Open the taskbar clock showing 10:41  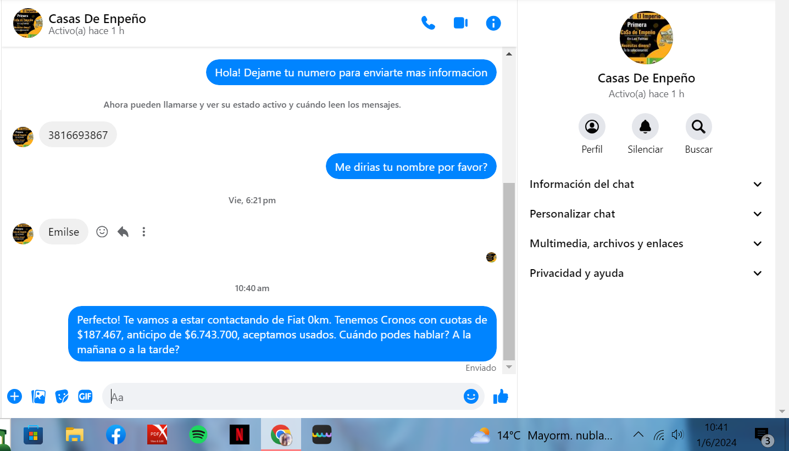(716, 435)
